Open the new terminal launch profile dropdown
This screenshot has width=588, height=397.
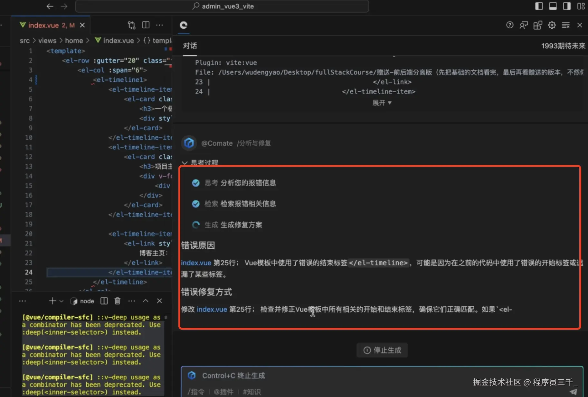(x=61, y=301)
